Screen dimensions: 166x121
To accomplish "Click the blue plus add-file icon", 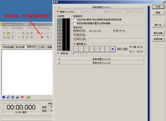I will (4, 97).
